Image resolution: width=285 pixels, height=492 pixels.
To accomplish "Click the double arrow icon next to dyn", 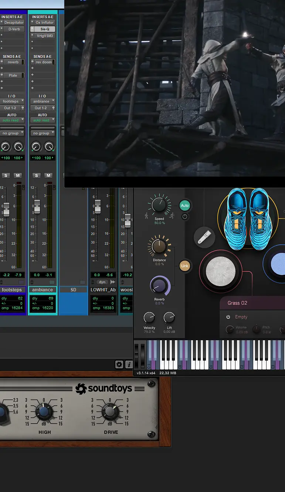I will pyautogui.click(x=113, y=282).
